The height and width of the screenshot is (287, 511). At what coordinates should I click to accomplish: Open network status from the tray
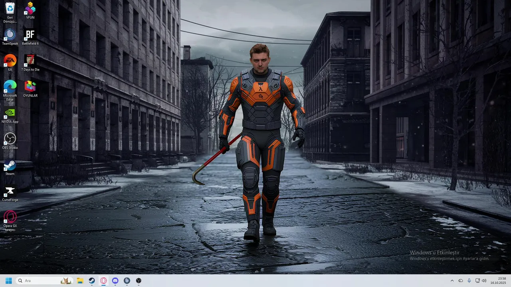tap(477, 281)
